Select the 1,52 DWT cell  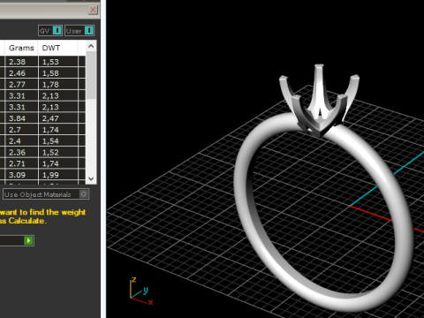point(58,152)
